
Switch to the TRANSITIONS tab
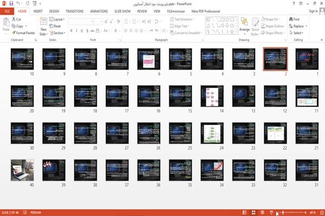click(75, 11)
